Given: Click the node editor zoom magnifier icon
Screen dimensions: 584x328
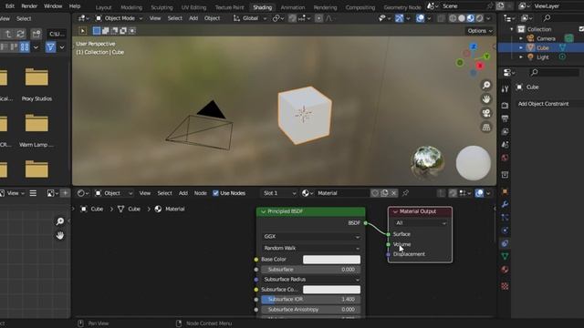Looking at the screenshot, I should (x=59, y=221).
